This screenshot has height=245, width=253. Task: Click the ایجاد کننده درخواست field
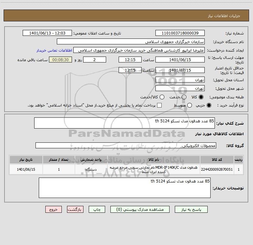point(139,50)
